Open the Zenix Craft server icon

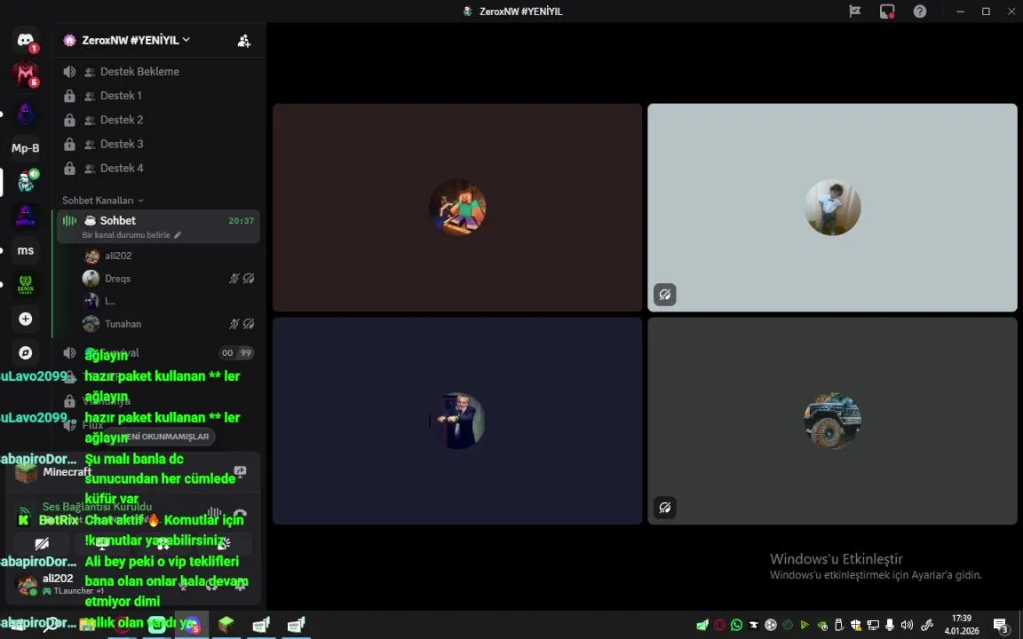pyautogui.click(x=26, y=284)
